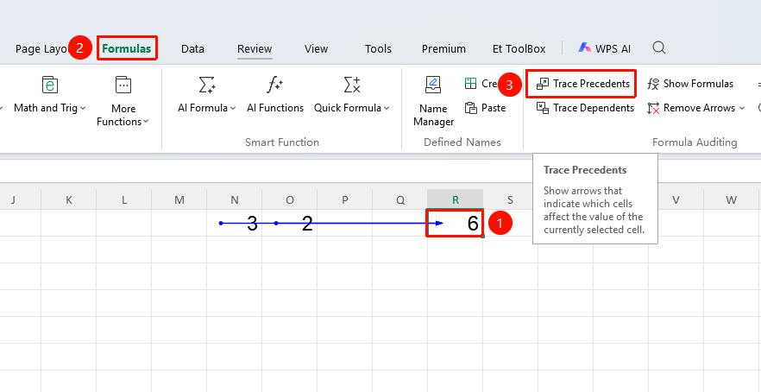This screenshot has height=392, width=761.
Task: Click Show Formulas
Action: pos(690,84)
